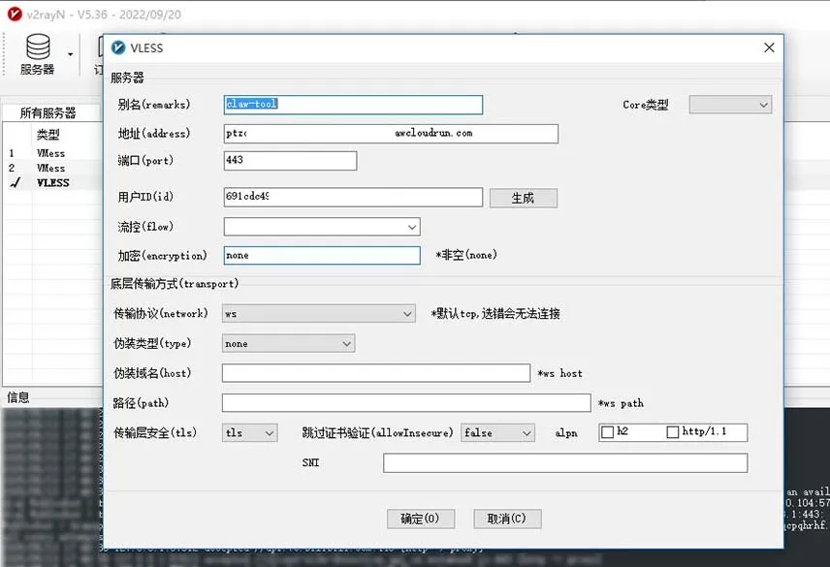Image resolution: width=830 pixels, height=567 pixels.
Task: Open the 传输层安全(tls) dropdown
Action: click(249, 432)
